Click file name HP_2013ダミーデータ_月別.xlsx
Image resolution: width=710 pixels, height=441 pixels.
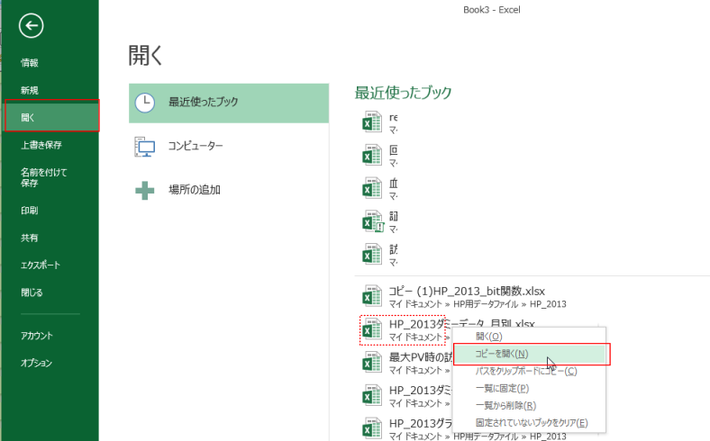point(462,324)
